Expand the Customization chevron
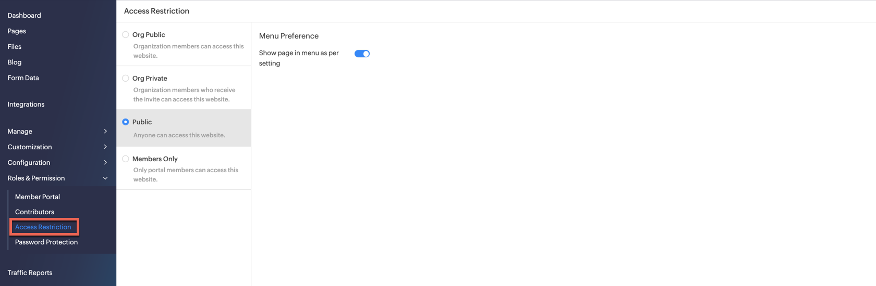 click(105, 147)
